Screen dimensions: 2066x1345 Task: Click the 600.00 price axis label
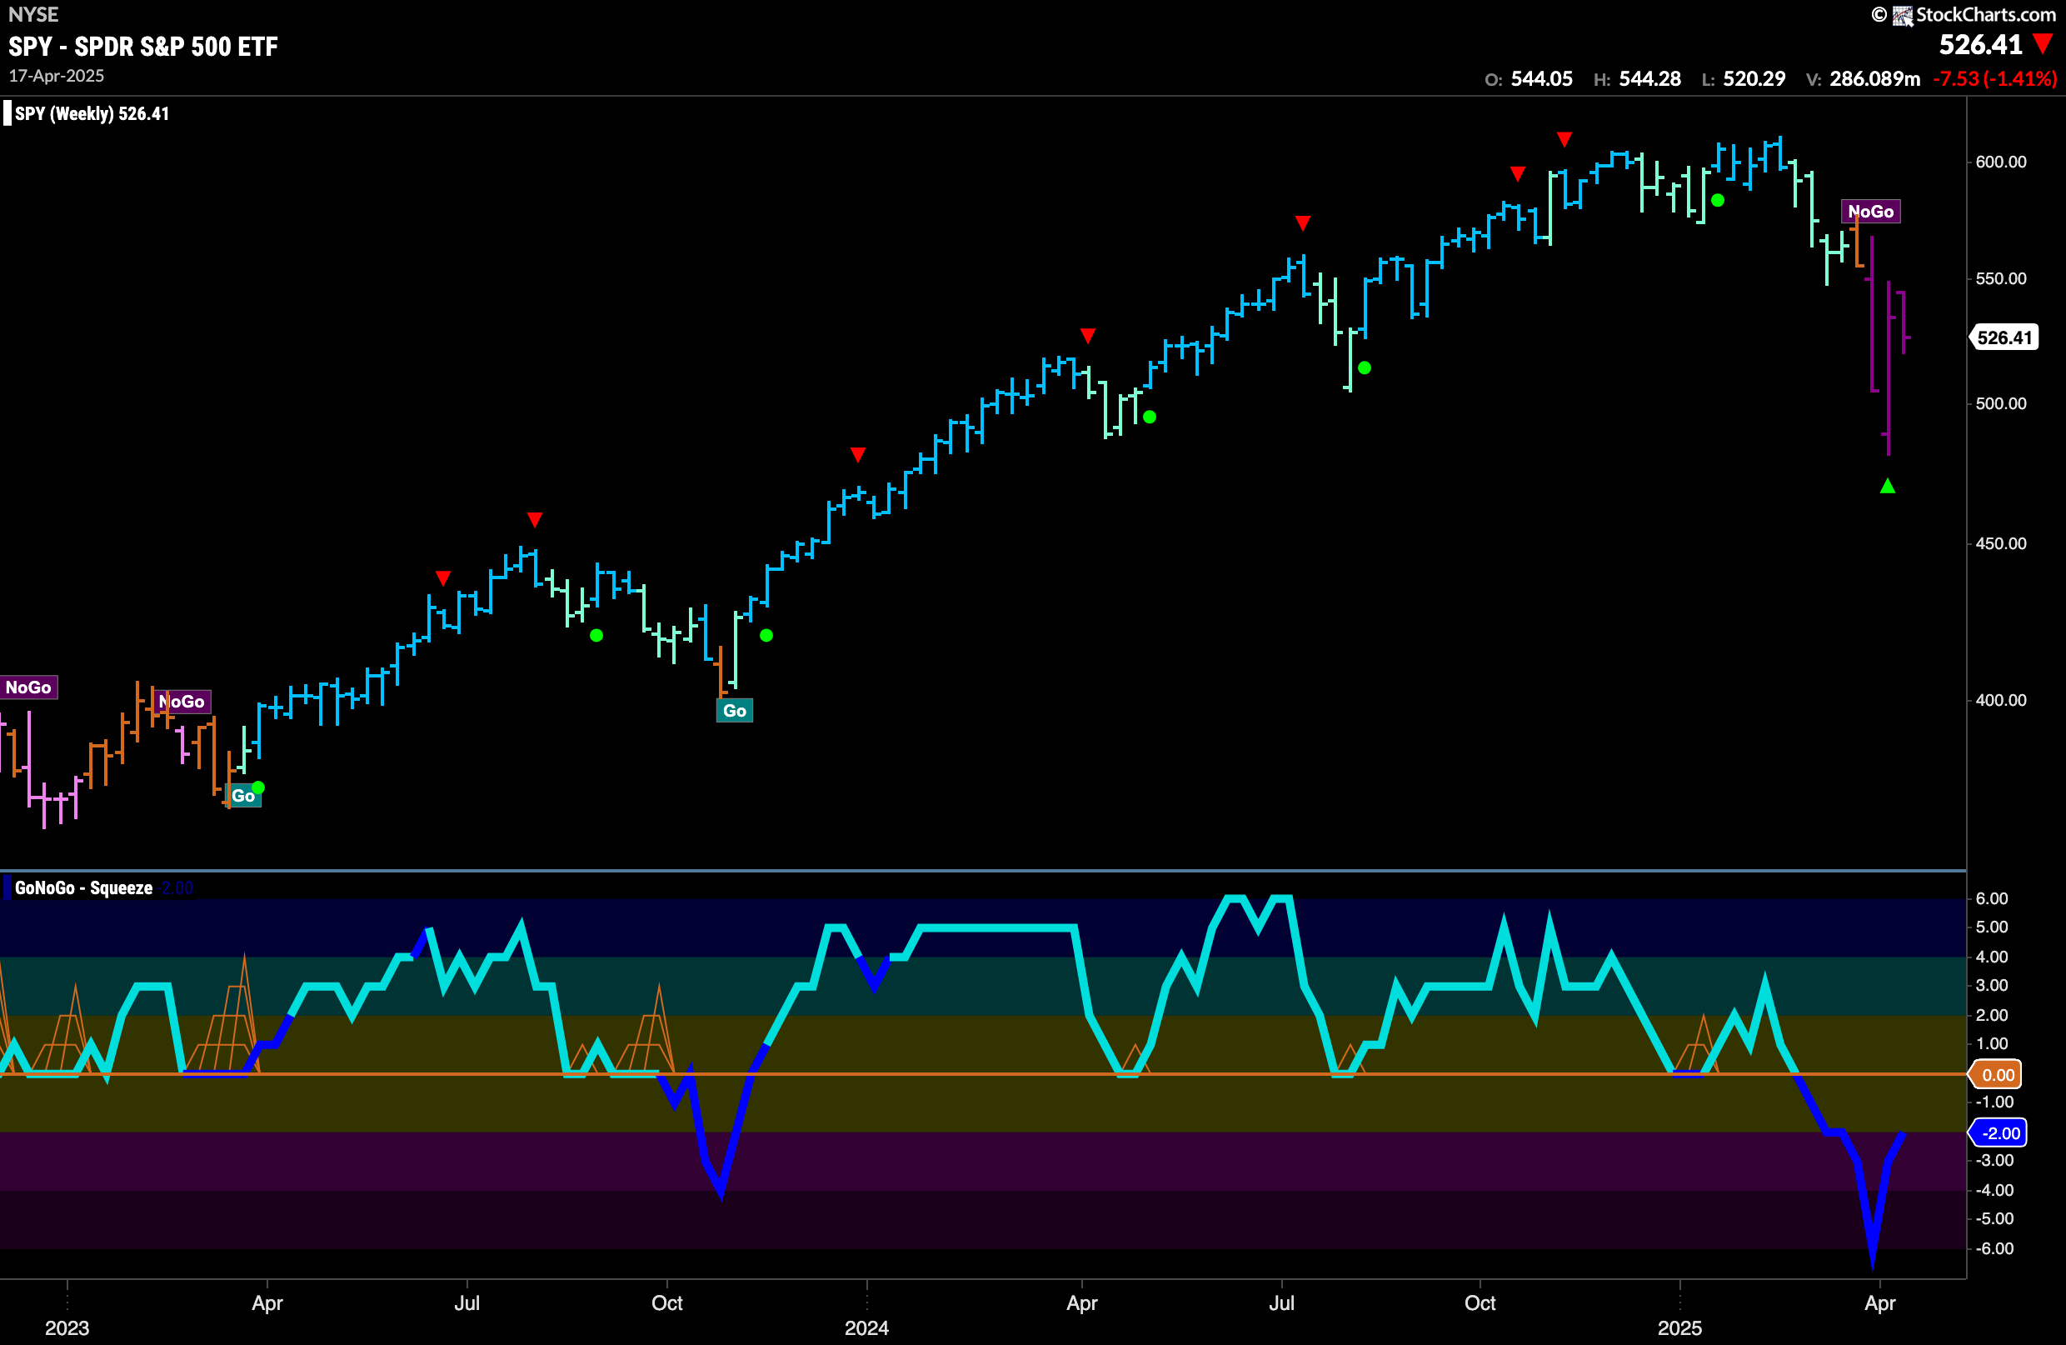2001,162
